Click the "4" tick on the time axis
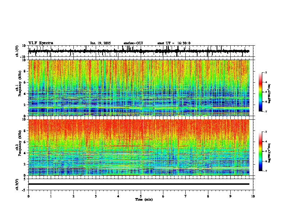 tap(118, 196)
